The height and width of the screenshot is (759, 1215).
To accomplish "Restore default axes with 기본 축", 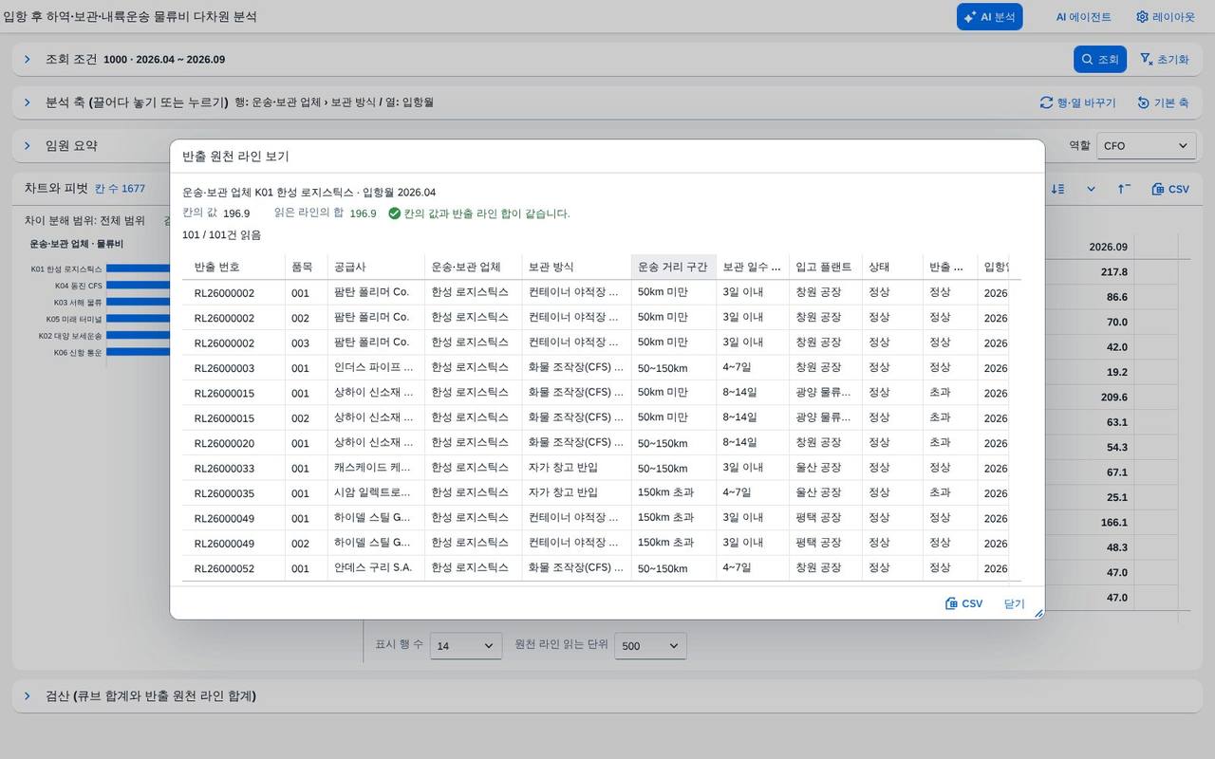I will point(1163,102).
